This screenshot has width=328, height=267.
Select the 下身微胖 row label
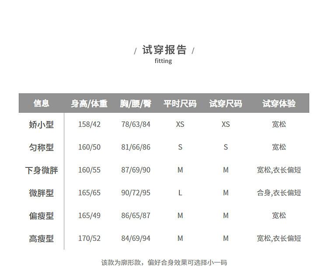tap(42, 170)
